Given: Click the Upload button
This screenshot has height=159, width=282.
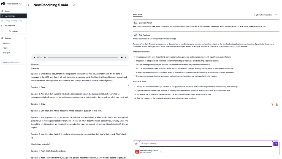Looking at the screenshot, I should click(x=13, y=31).
